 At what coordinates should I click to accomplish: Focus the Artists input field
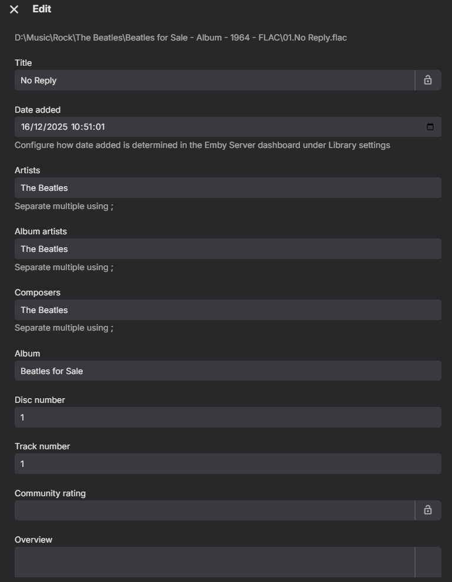click(228, 188)
